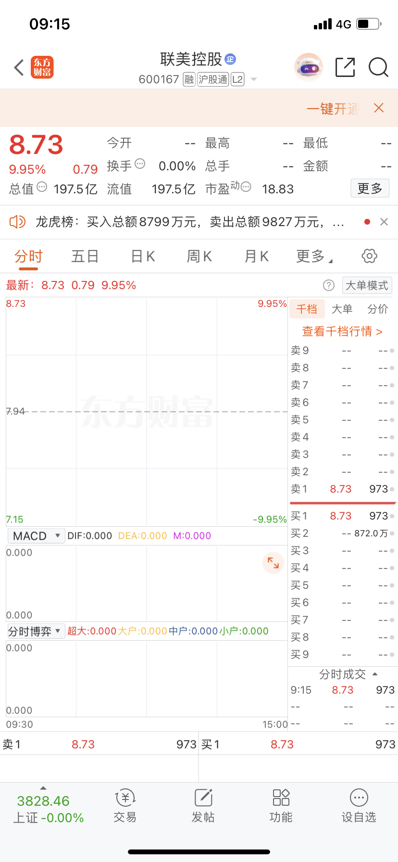
Task: Open the MACD indicator dropdown
Action: (37, 536)
